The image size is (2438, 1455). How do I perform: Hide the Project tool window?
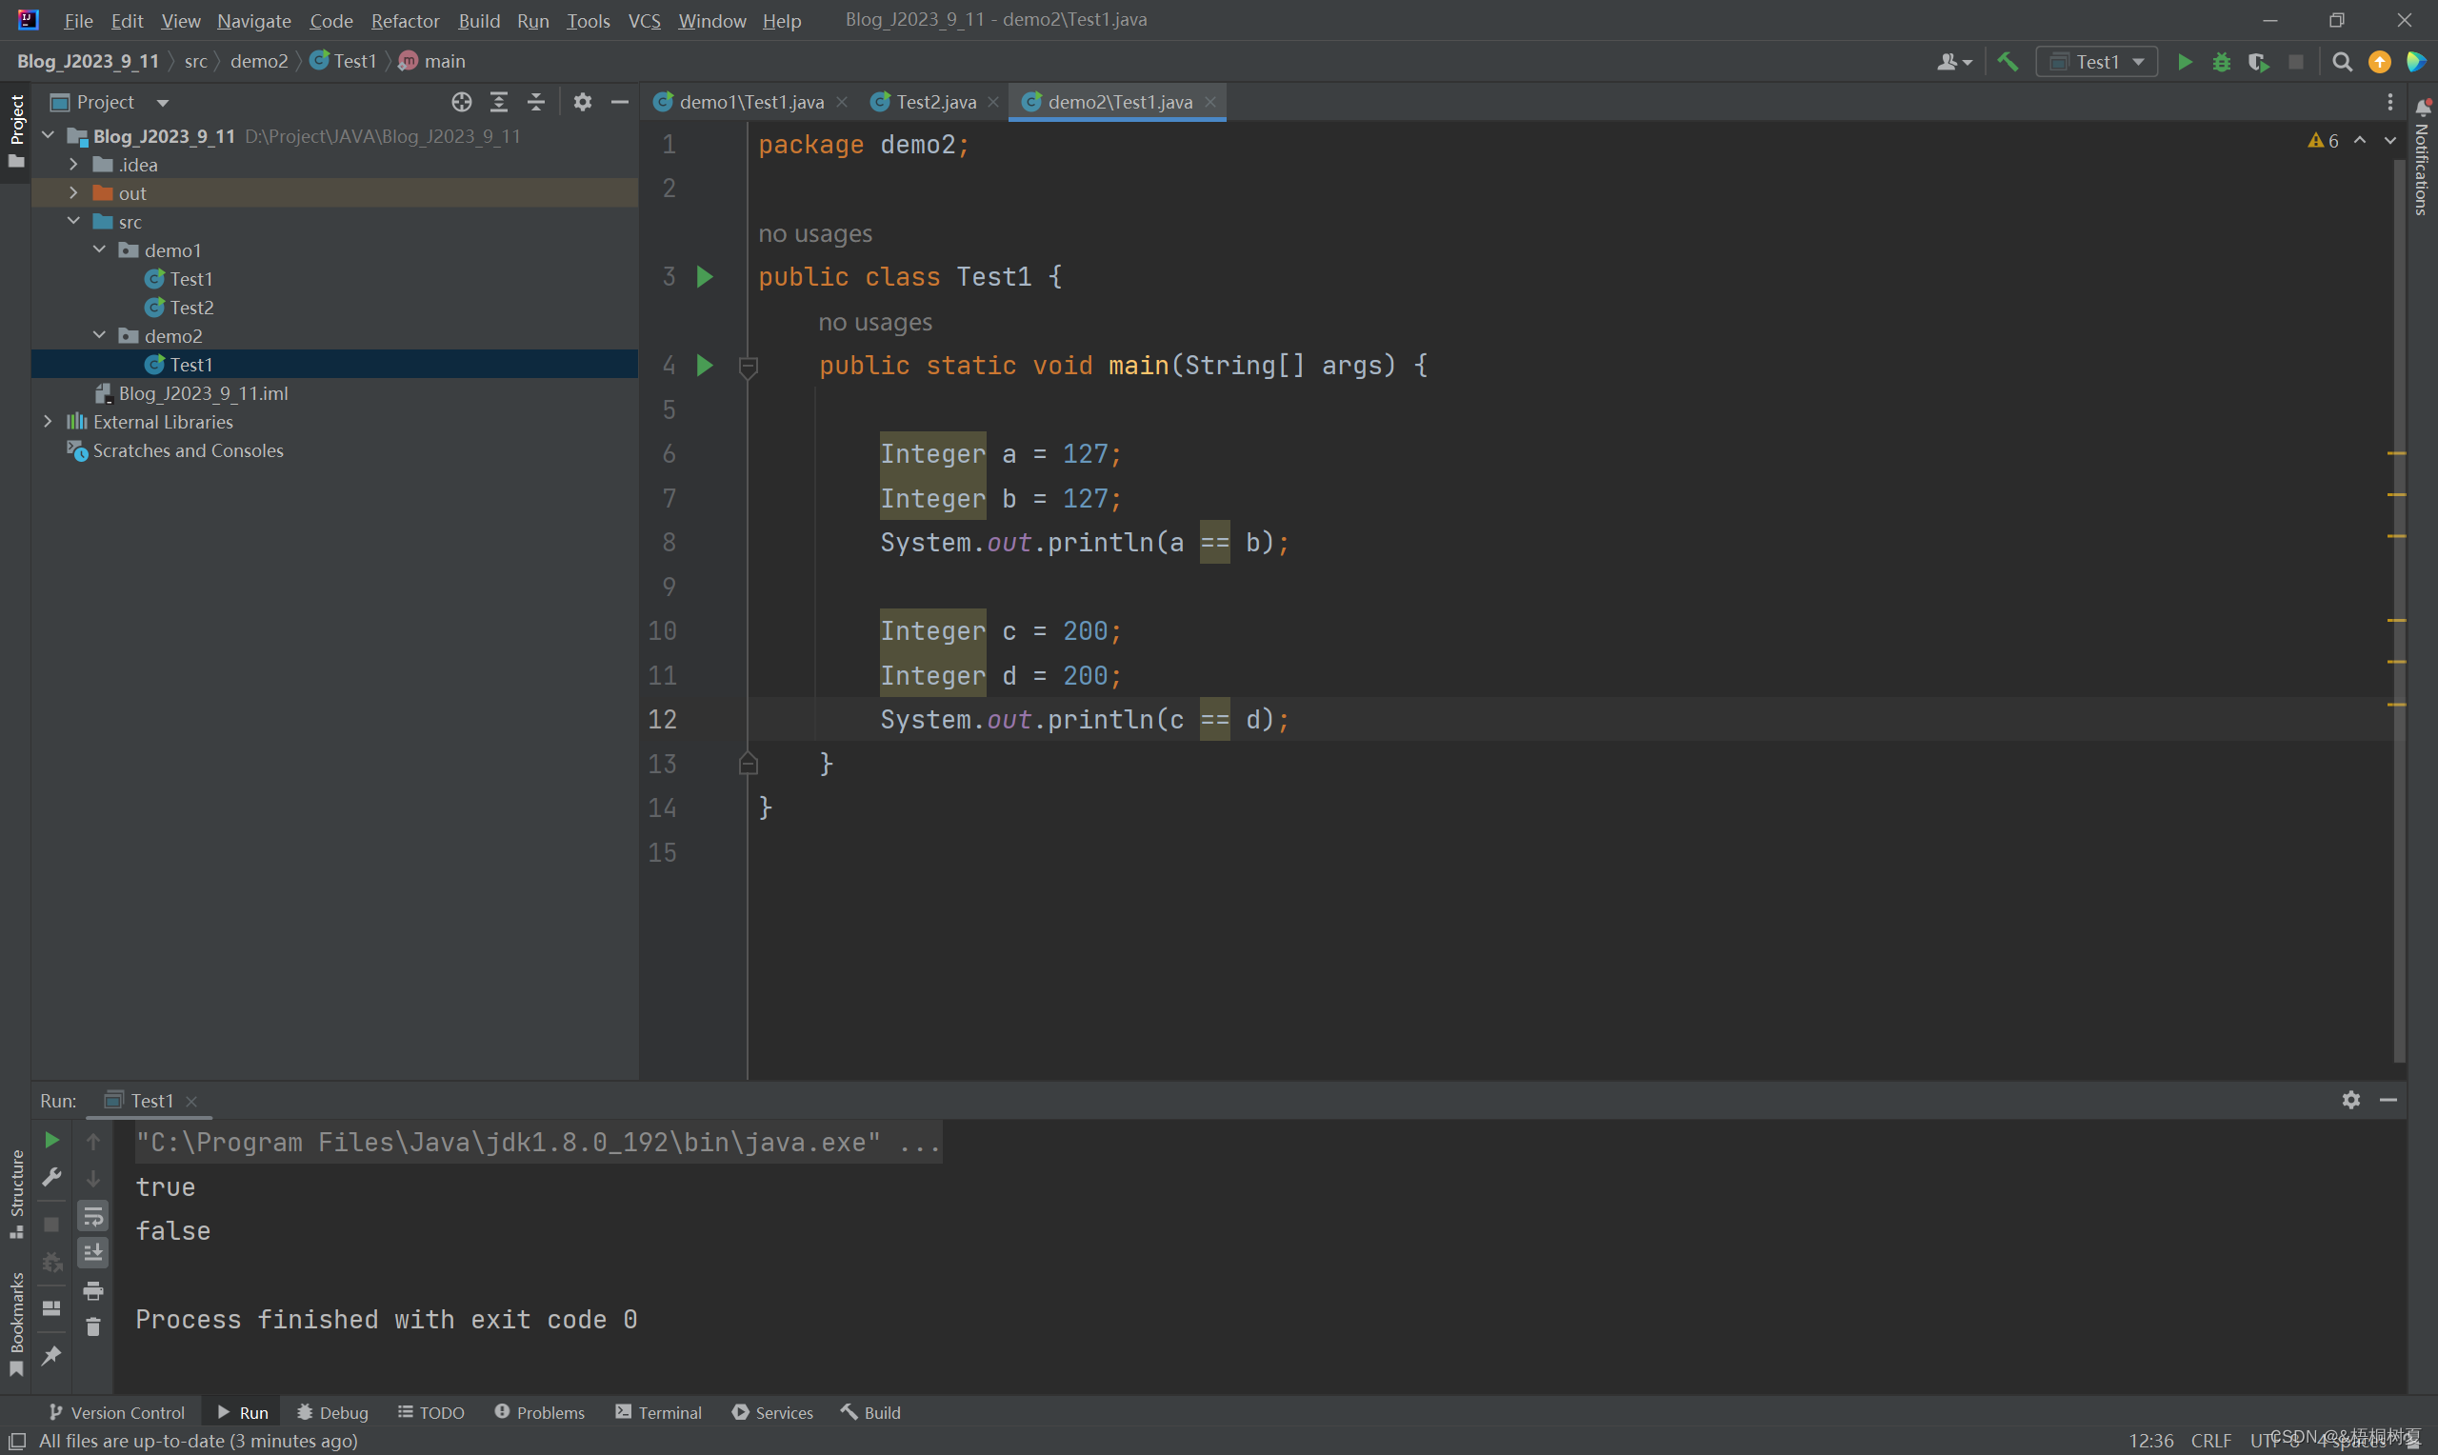tap(620, 102)
